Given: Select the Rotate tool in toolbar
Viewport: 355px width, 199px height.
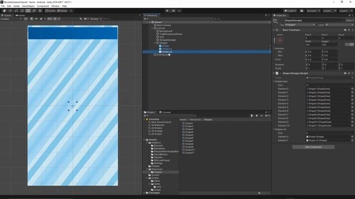Looking at the screenshot, I should 16,11.
